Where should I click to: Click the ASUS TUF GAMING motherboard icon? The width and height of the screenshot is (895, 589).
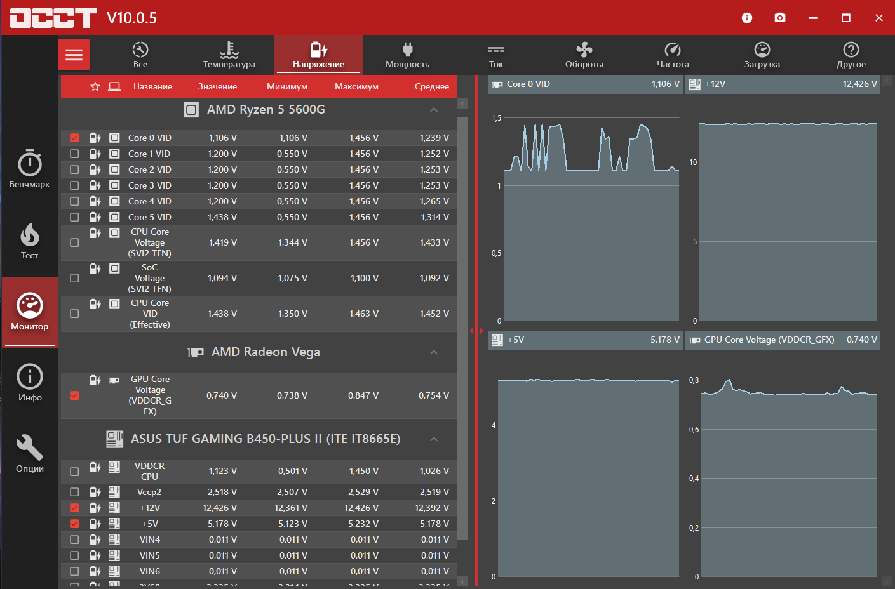(x=115, y=439)
